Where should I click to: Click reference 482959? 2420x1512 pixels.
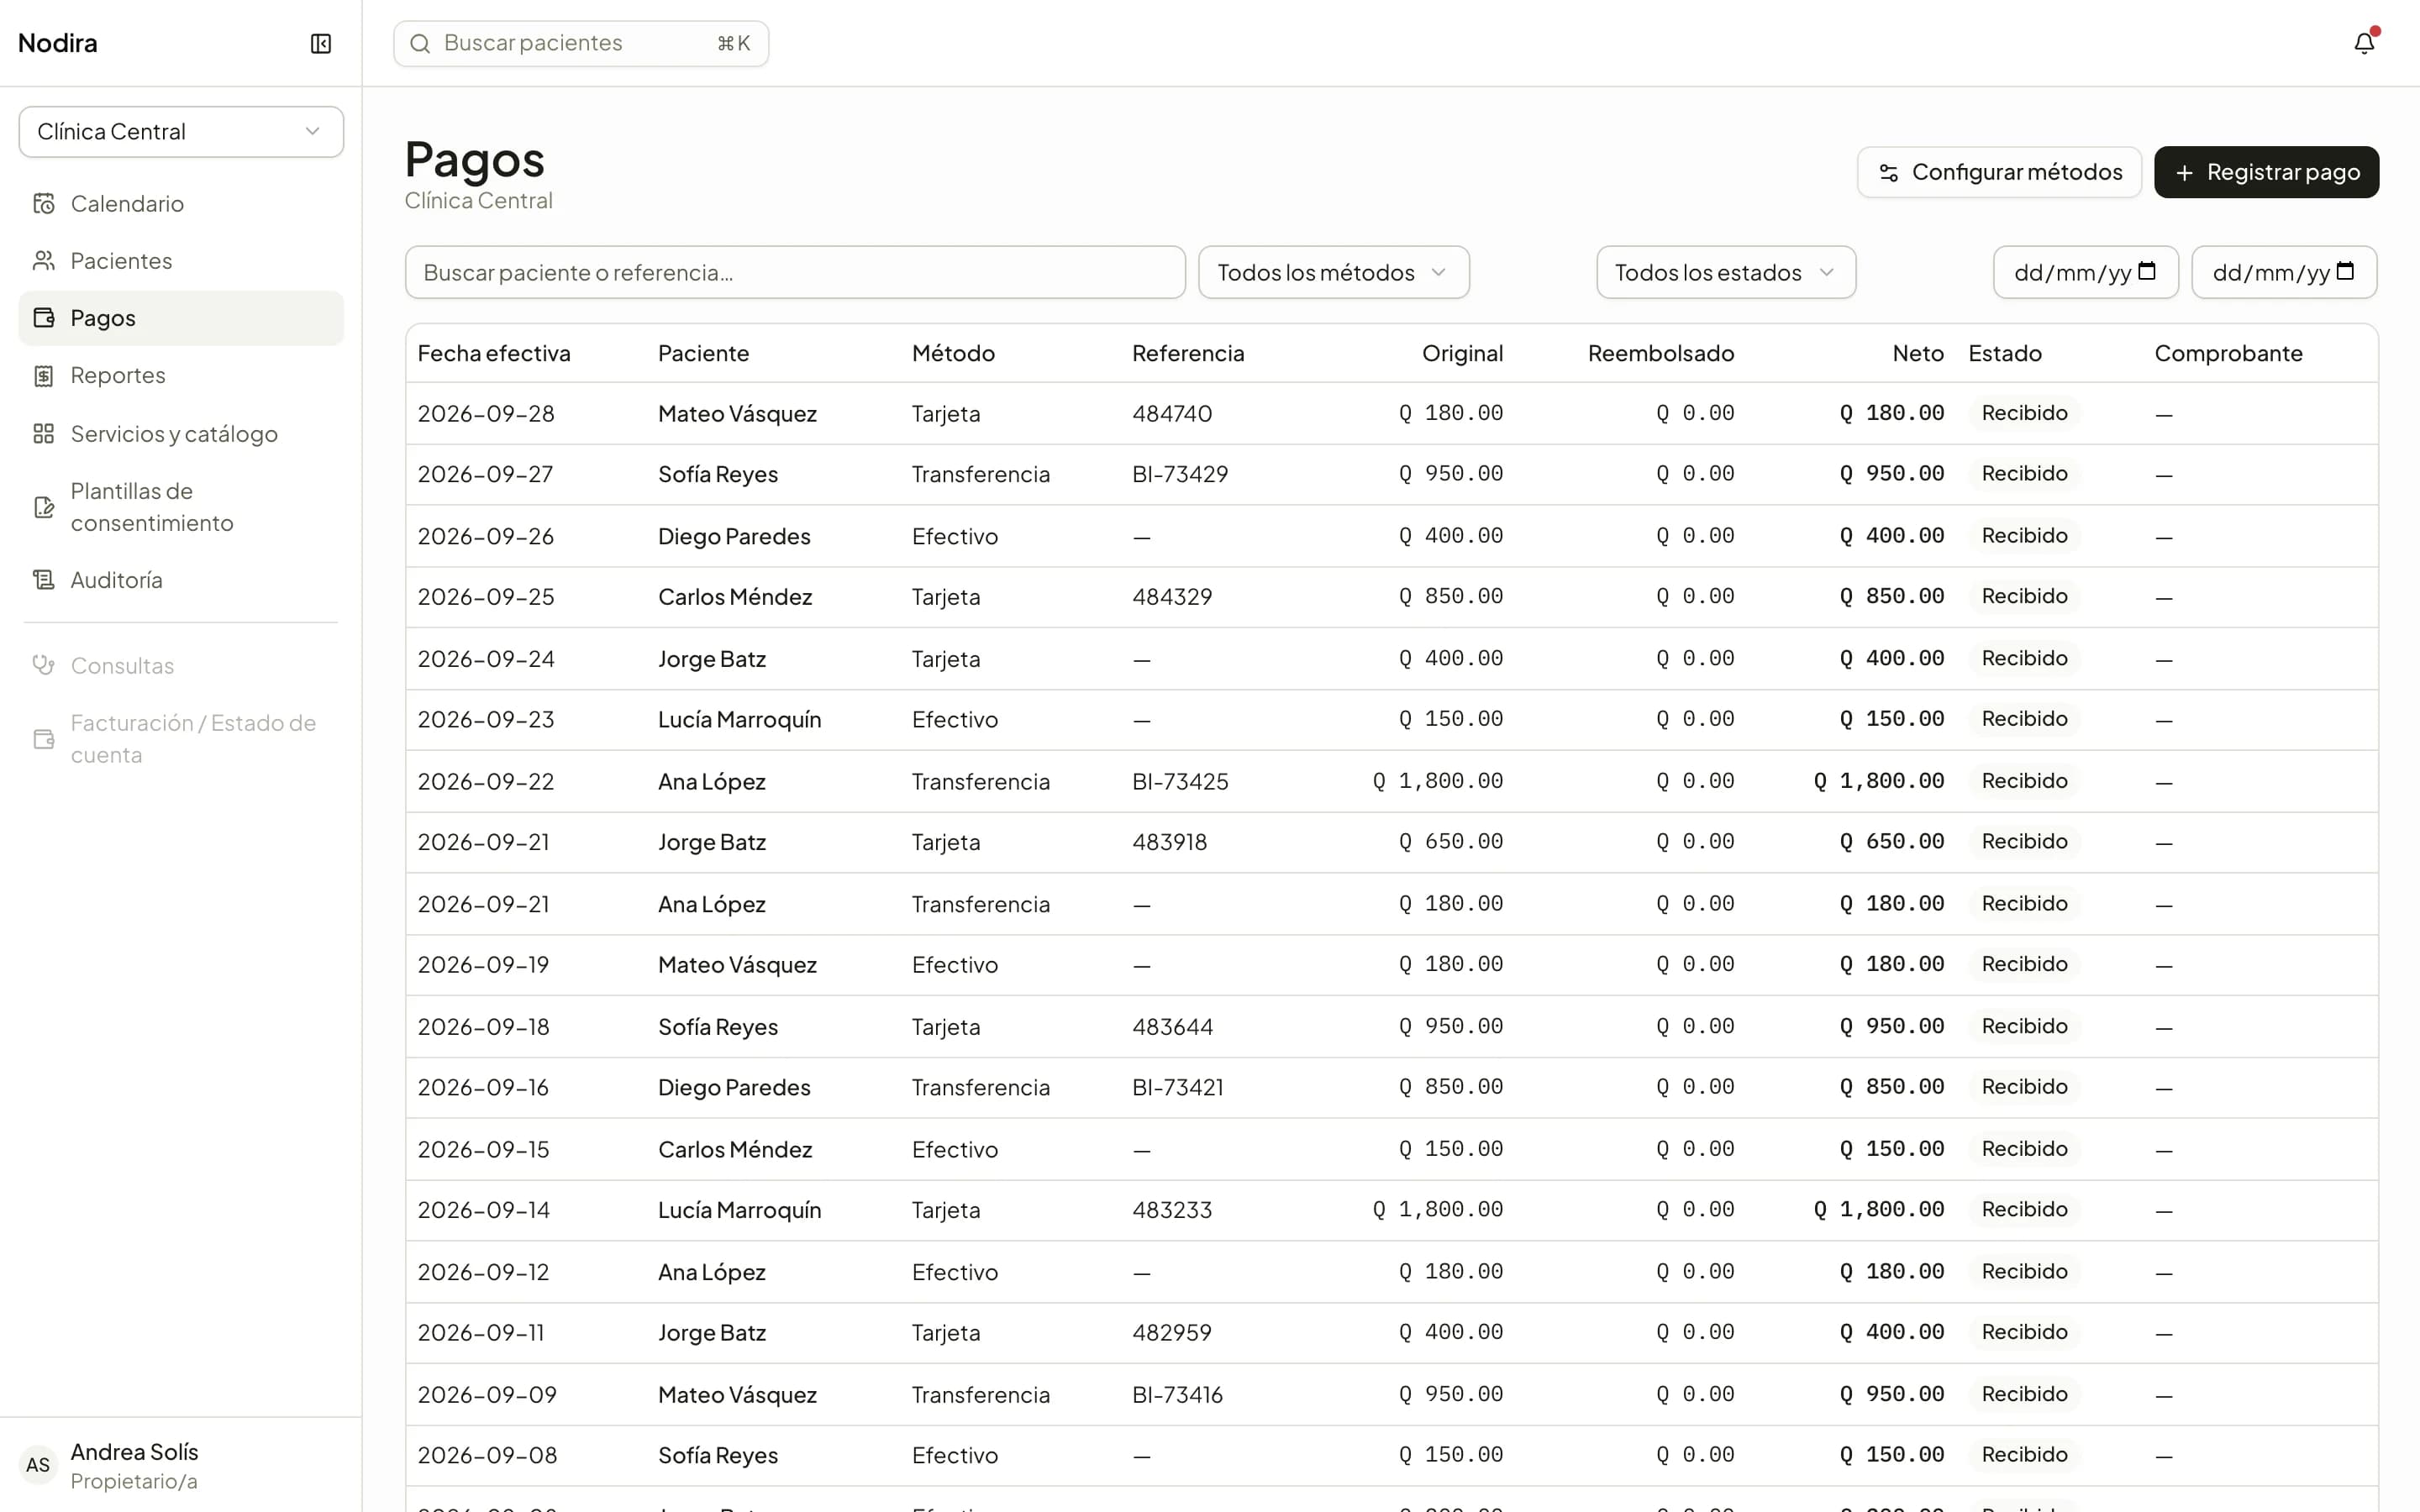(1171, 1332)
